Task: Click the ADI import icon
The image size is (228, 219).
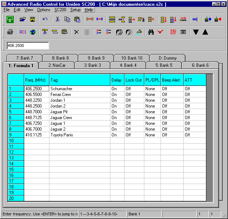Action: tap(23, 32)
